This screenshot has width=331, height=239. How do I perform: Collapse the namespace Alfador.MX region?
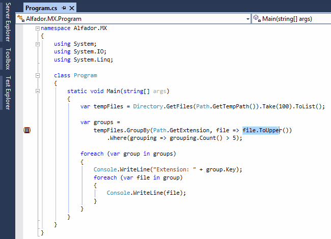click(38, 28)
